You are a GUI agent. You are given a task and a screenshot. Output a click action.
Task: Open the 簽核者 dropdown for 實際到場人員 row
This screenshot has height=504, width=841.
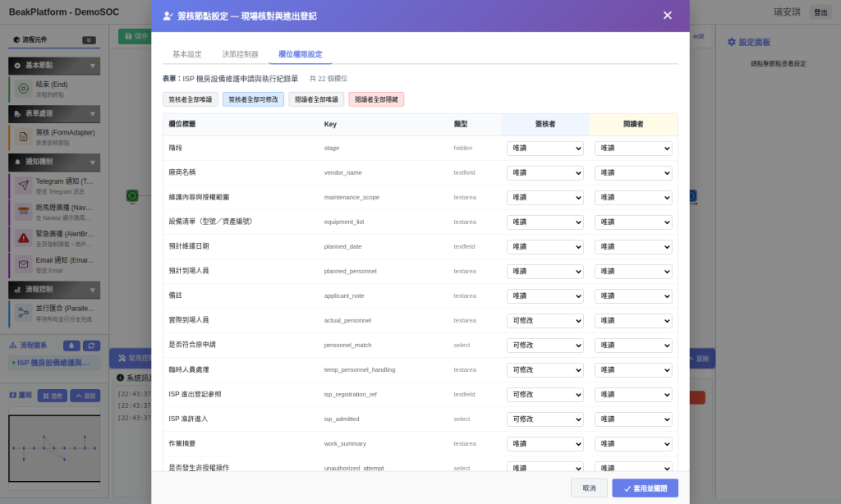545,321
